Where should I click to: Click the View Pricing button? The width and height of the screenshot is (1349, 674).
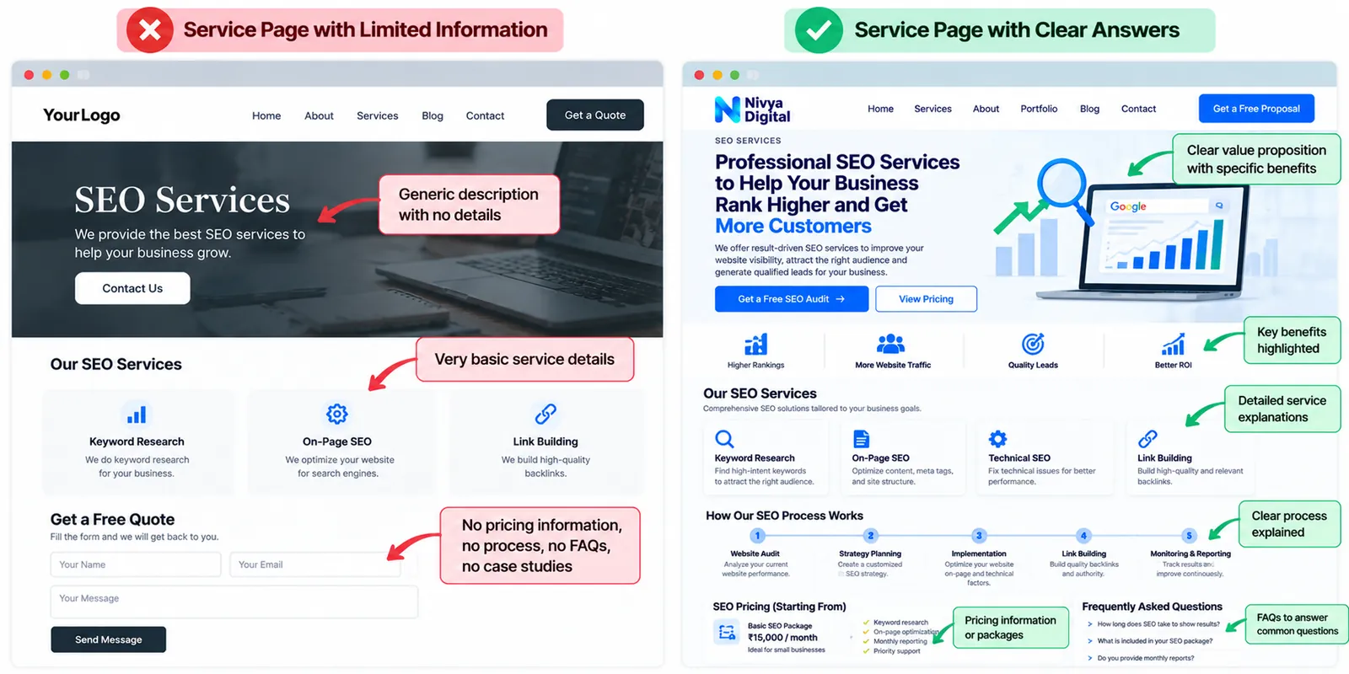[926, 299]
